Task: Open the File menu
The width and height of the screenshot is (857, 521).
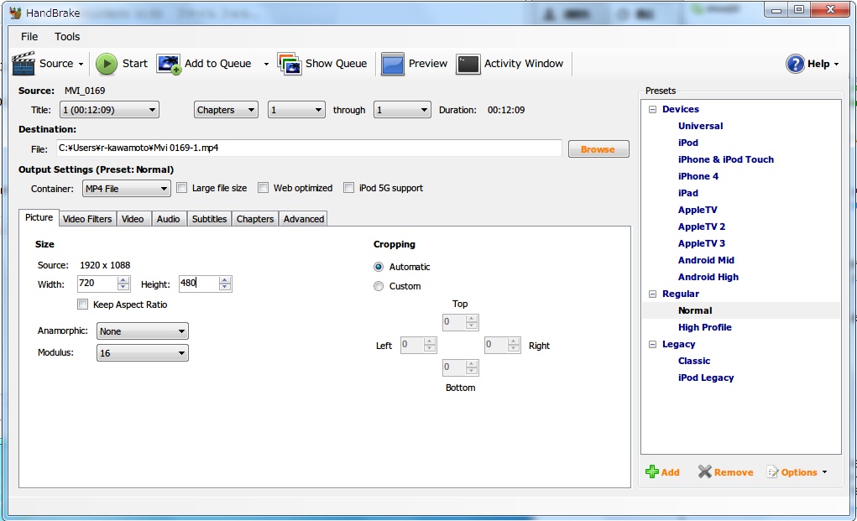Action: [x=29, y=37]
